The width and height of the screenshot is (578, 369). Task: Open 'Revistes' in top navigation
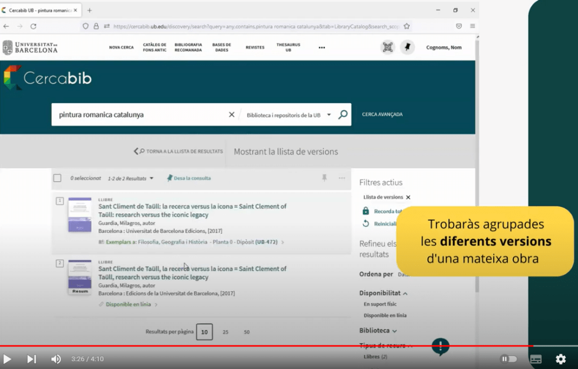point(255,47)
